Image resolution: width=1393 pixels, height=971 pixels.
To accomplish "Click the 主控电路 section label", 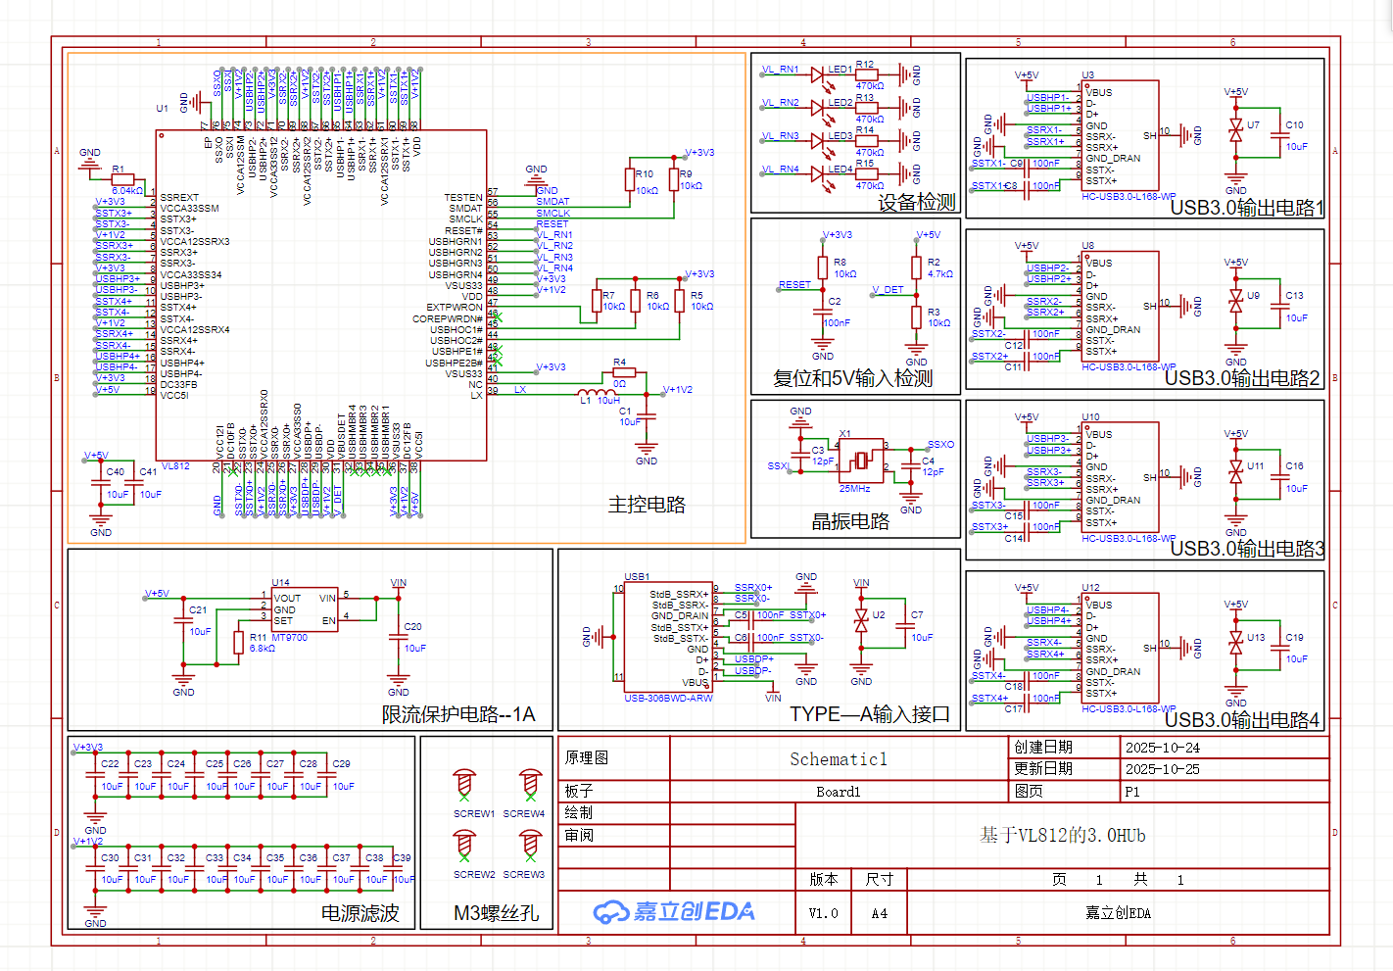I will pyautogui.click(x=647, y=505).
